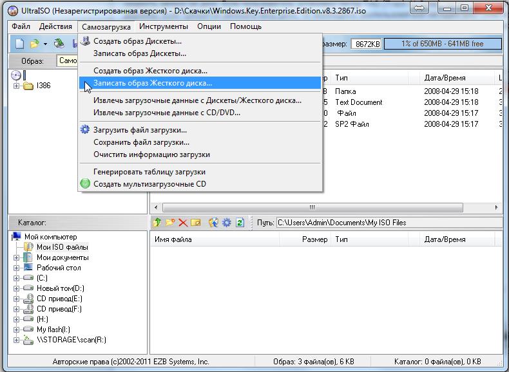Open the Инструменты menu
Screen dimensions: 509x372
163,26
